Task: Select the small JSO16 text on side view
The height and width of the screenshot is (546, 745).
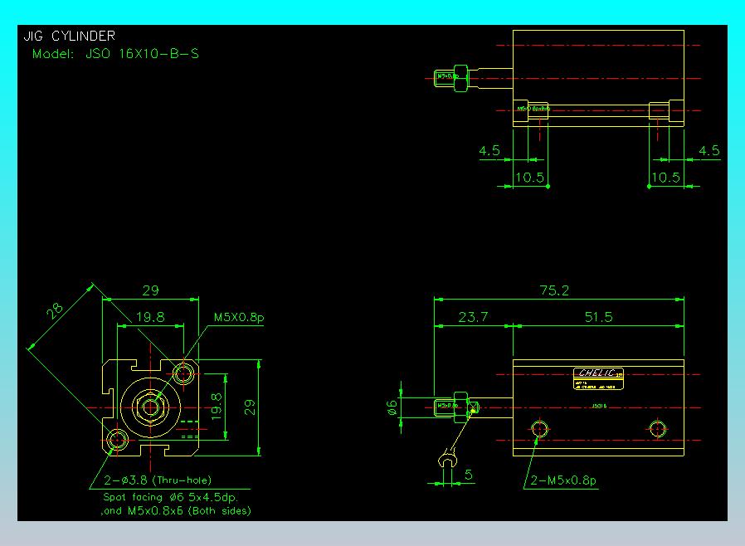Action: (599, 407)
